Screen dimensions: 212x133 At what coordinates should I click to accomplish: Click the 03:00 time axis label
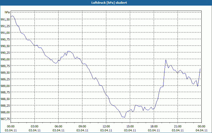click(35, 127)
